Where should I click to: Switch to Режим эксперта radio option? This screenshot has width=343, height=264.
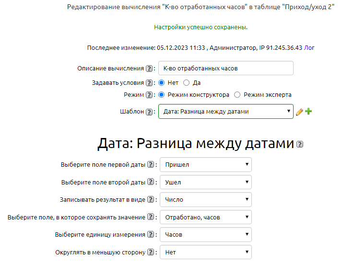237,95
